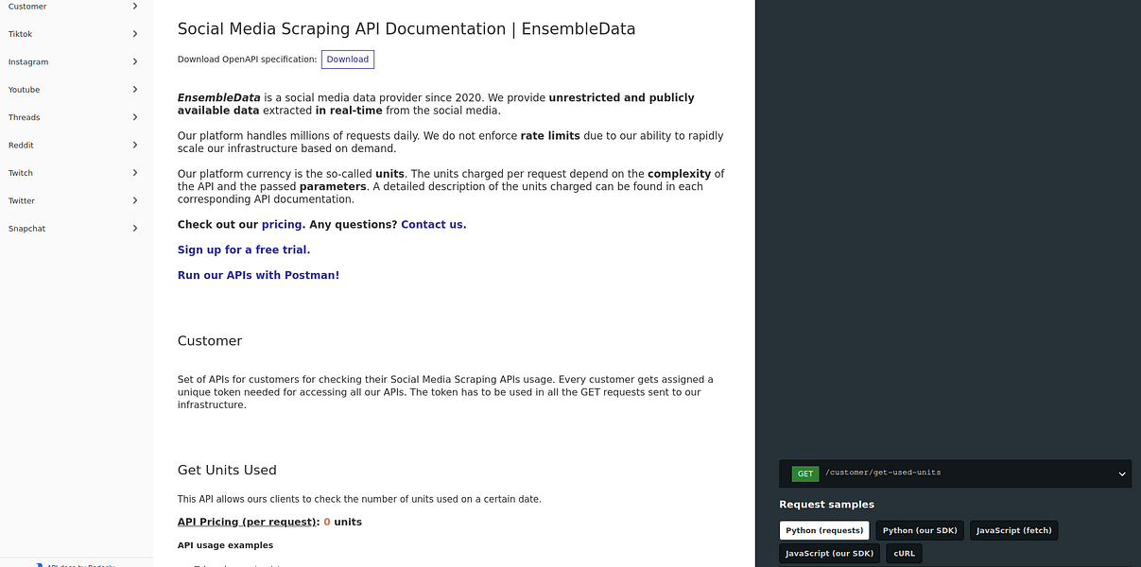The image size is (1141, 567).
Task: Click the Request samples heading
Action: coord(827,505)
